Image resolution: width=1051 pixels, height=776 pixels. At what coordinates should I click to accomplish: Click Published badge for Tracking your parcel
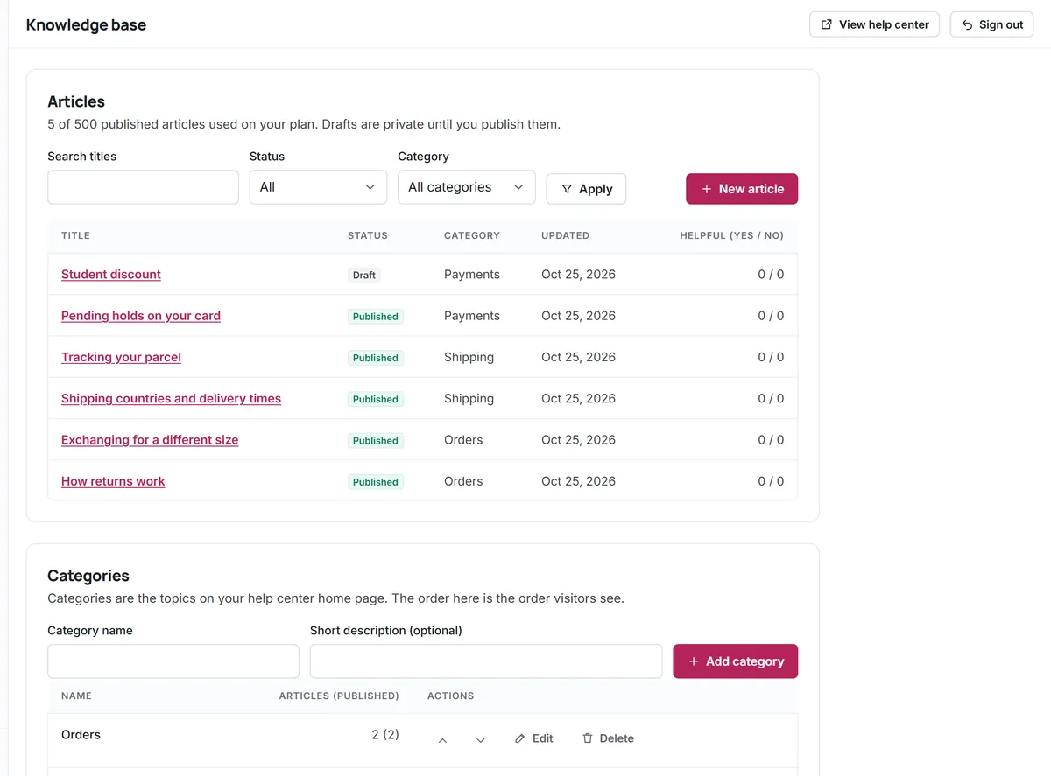pyautogui.click(x=376, y=358)
